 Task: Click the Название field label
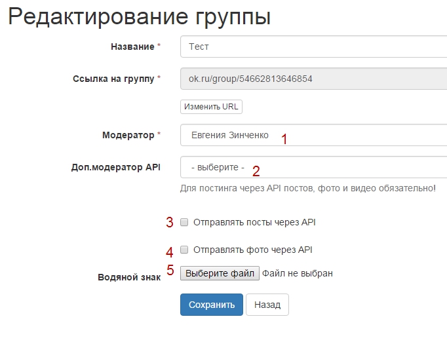pyautogui.click(x=132, y=47)
